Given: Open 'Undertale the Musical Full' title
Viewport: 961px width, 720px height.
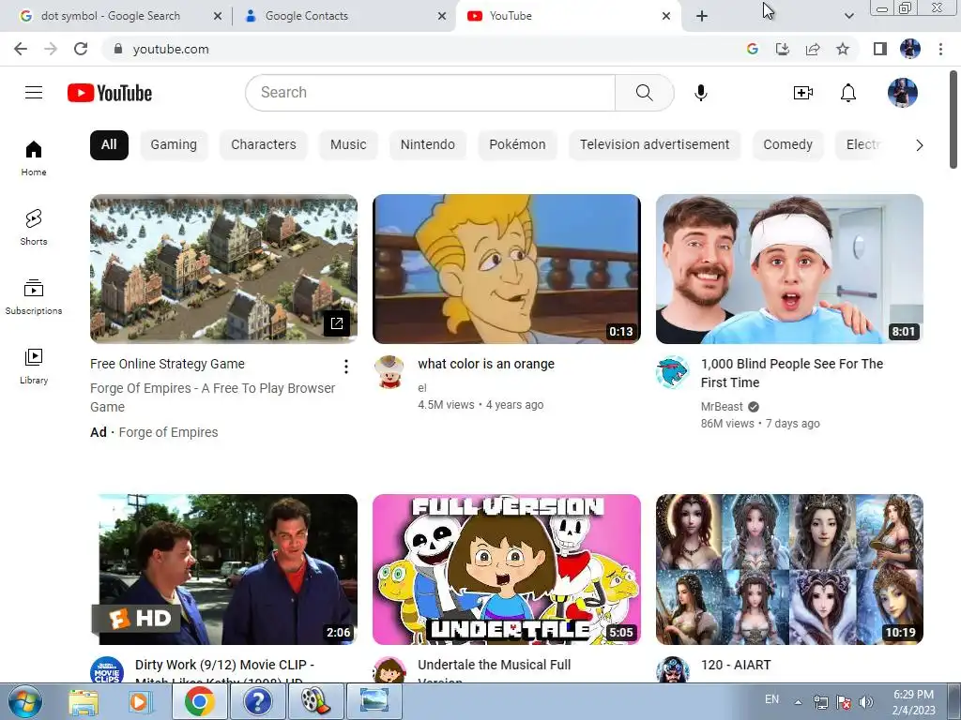Looking at the screenshot, I should click(x=494, y=665).
